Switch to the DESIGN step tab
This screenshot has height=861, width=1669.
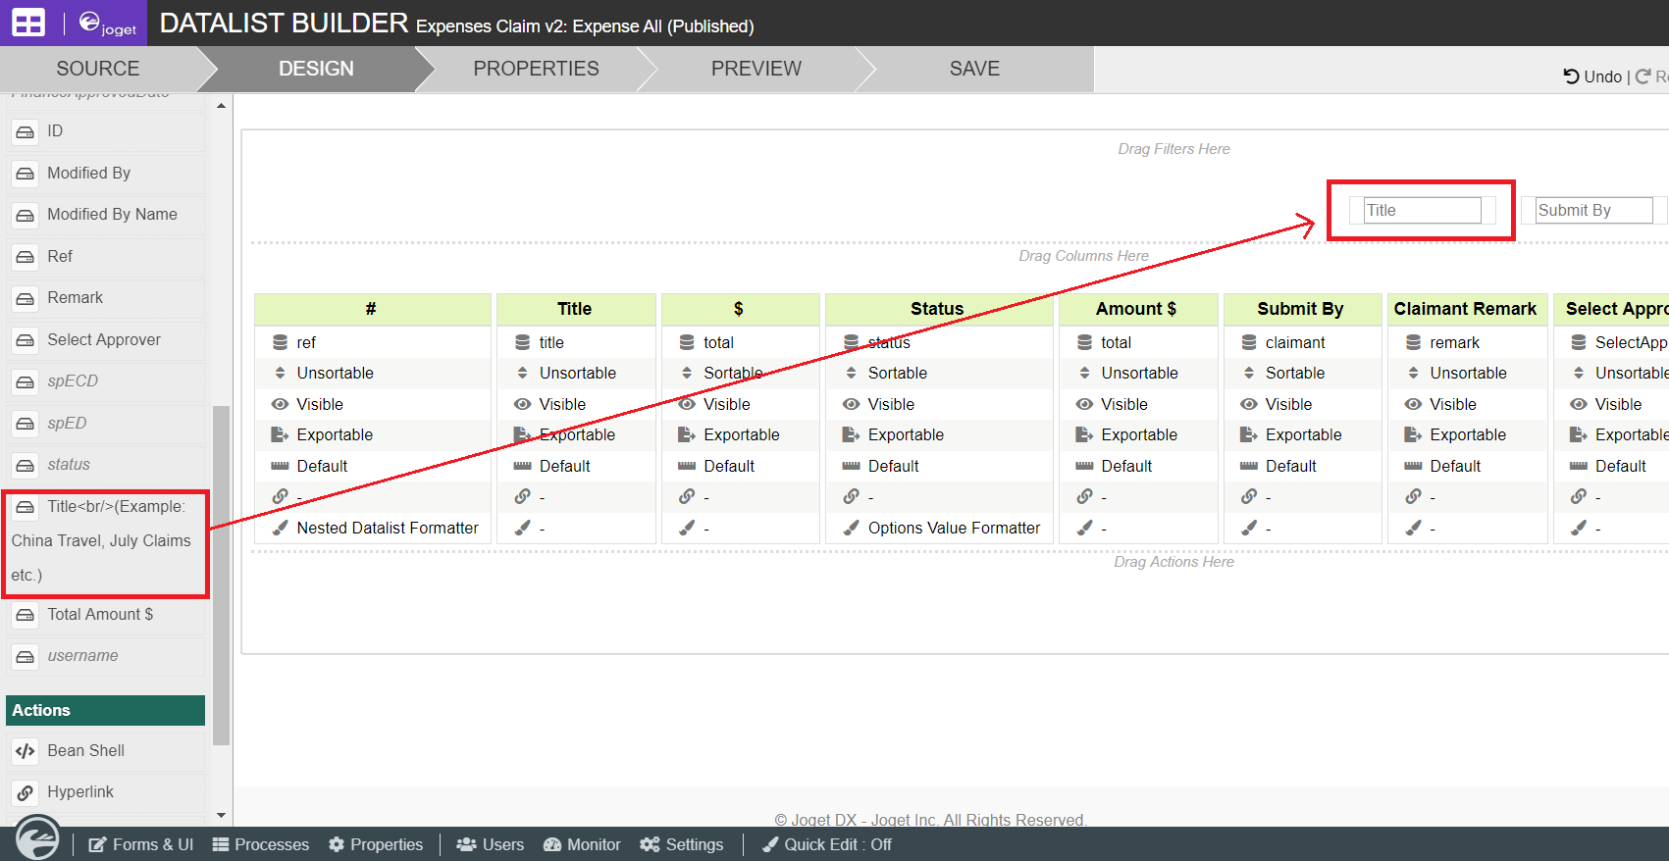[316, 69]
